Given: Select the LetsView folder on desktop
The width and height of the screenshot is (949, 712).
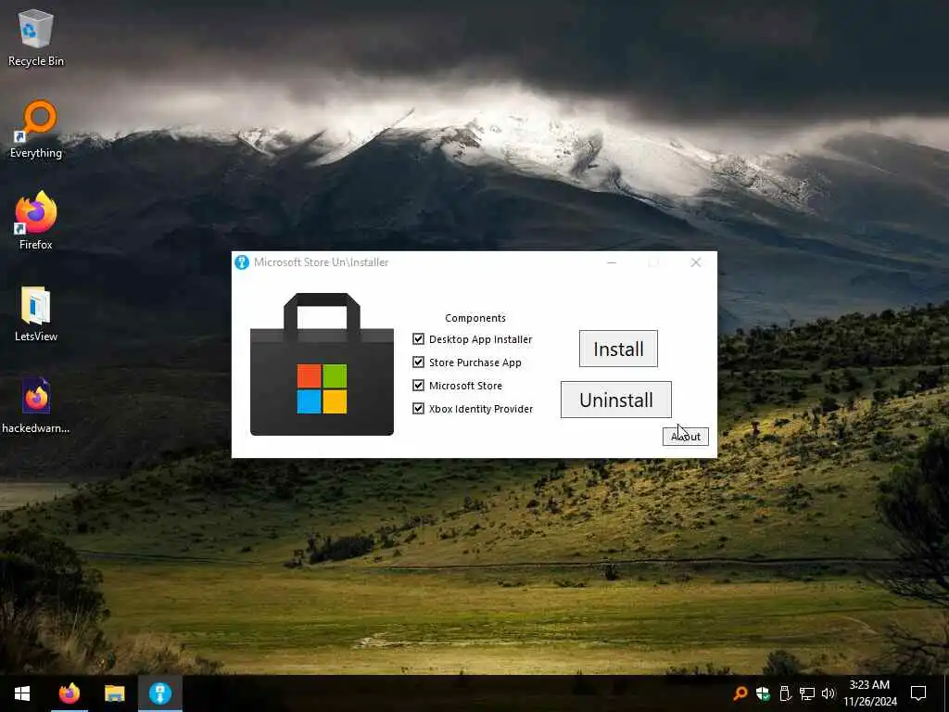Looking at the screenshot, I should tap(36, 313).
